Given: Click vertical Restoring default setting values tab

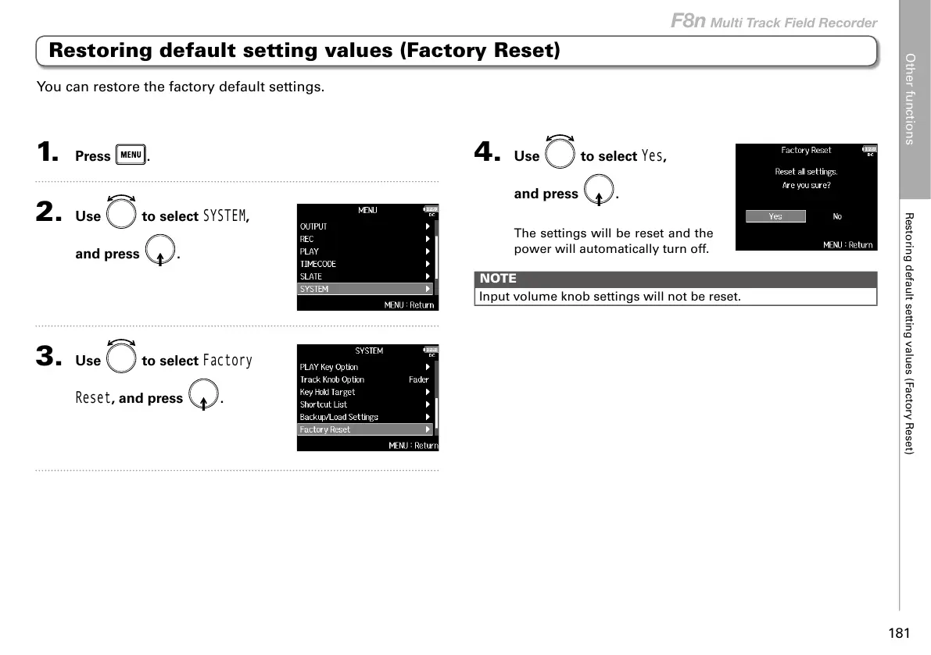Looking at the screenshot, I should pyautogui.click(x=909, y=333).
